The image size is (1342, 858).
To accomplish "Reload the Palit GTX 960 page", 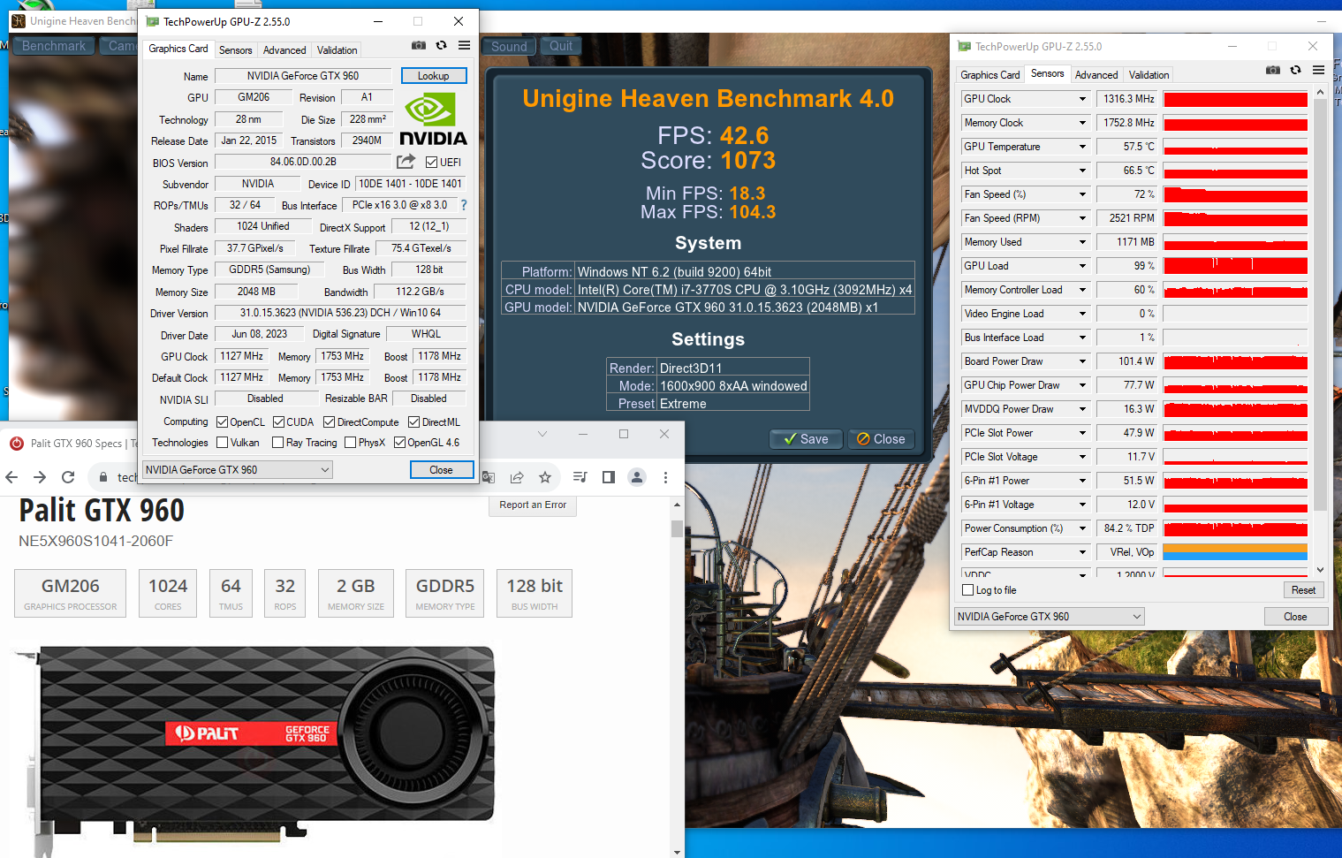I will [68, 477].
